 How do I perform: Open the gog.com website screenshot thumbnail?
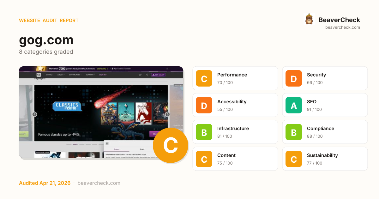(x=101, y=112)
